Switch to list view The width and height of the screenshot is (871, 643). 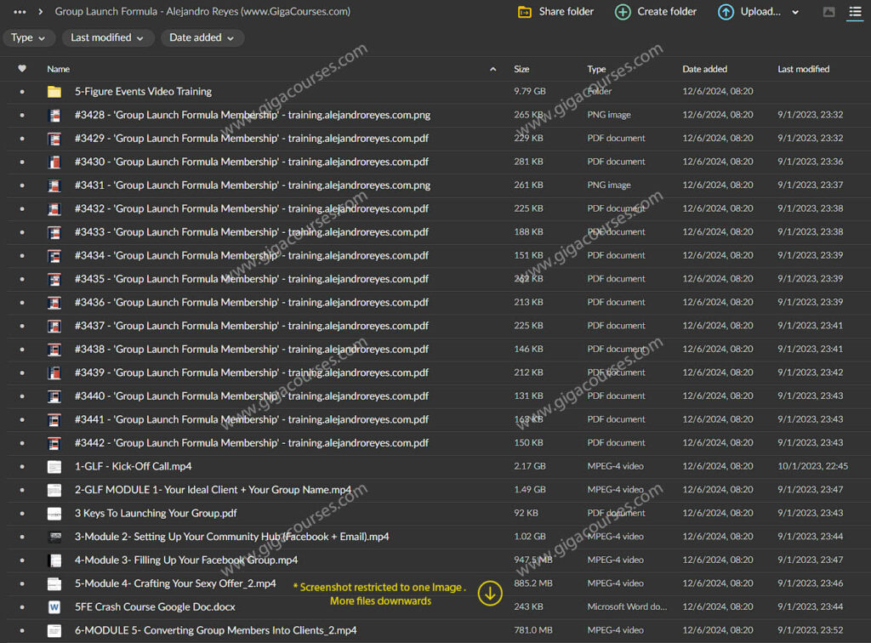pos(855,12)
